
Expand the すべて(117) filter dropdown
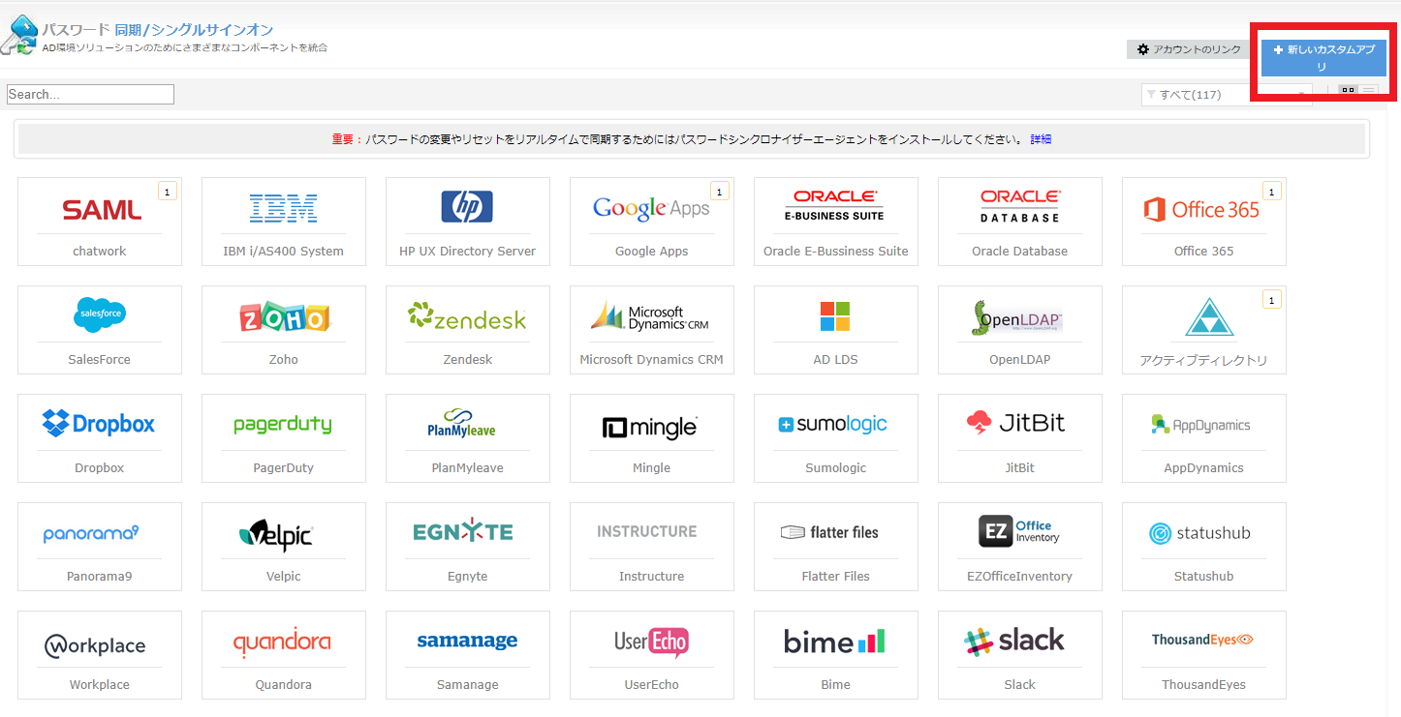tap(1227, 94)
